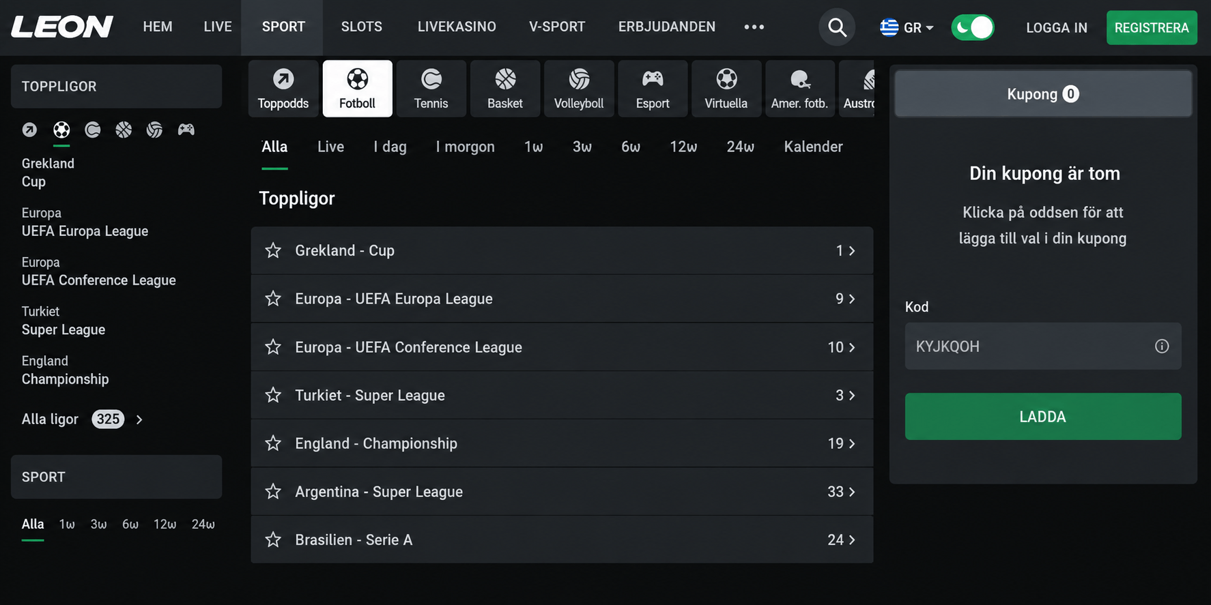Click the LEON logo
The image size is (1211, 605).
point(62,27)
